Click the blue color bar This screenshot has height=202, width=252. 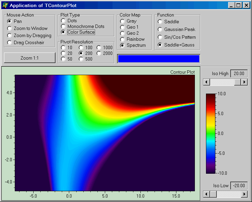(x=159, y=59)
